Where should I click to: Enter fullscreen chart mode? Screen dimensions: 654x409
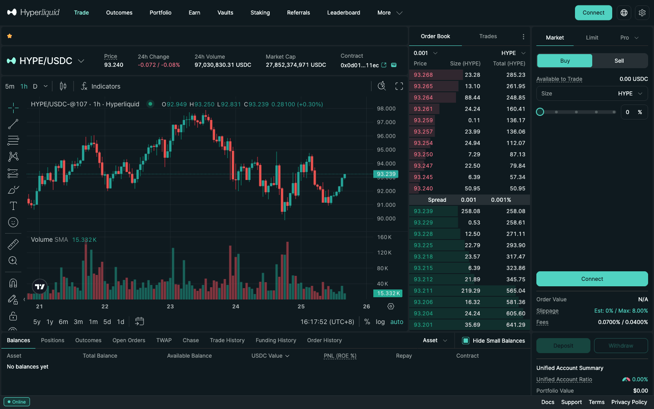tap(399, 86)
